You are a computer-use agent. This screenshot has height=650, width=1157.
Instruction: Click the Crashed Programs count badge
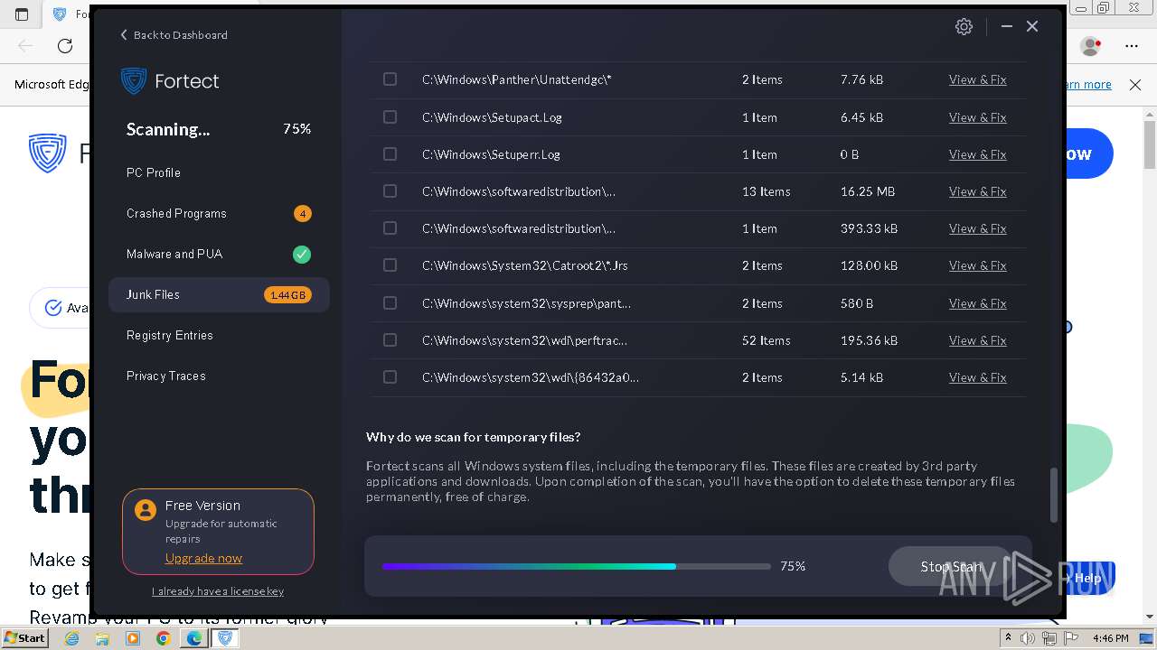(x=302, y=214)
